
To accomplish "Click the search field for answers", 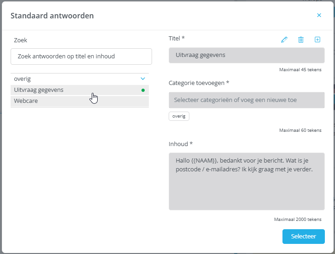I will pyautogui.click(x=81, y=56).
